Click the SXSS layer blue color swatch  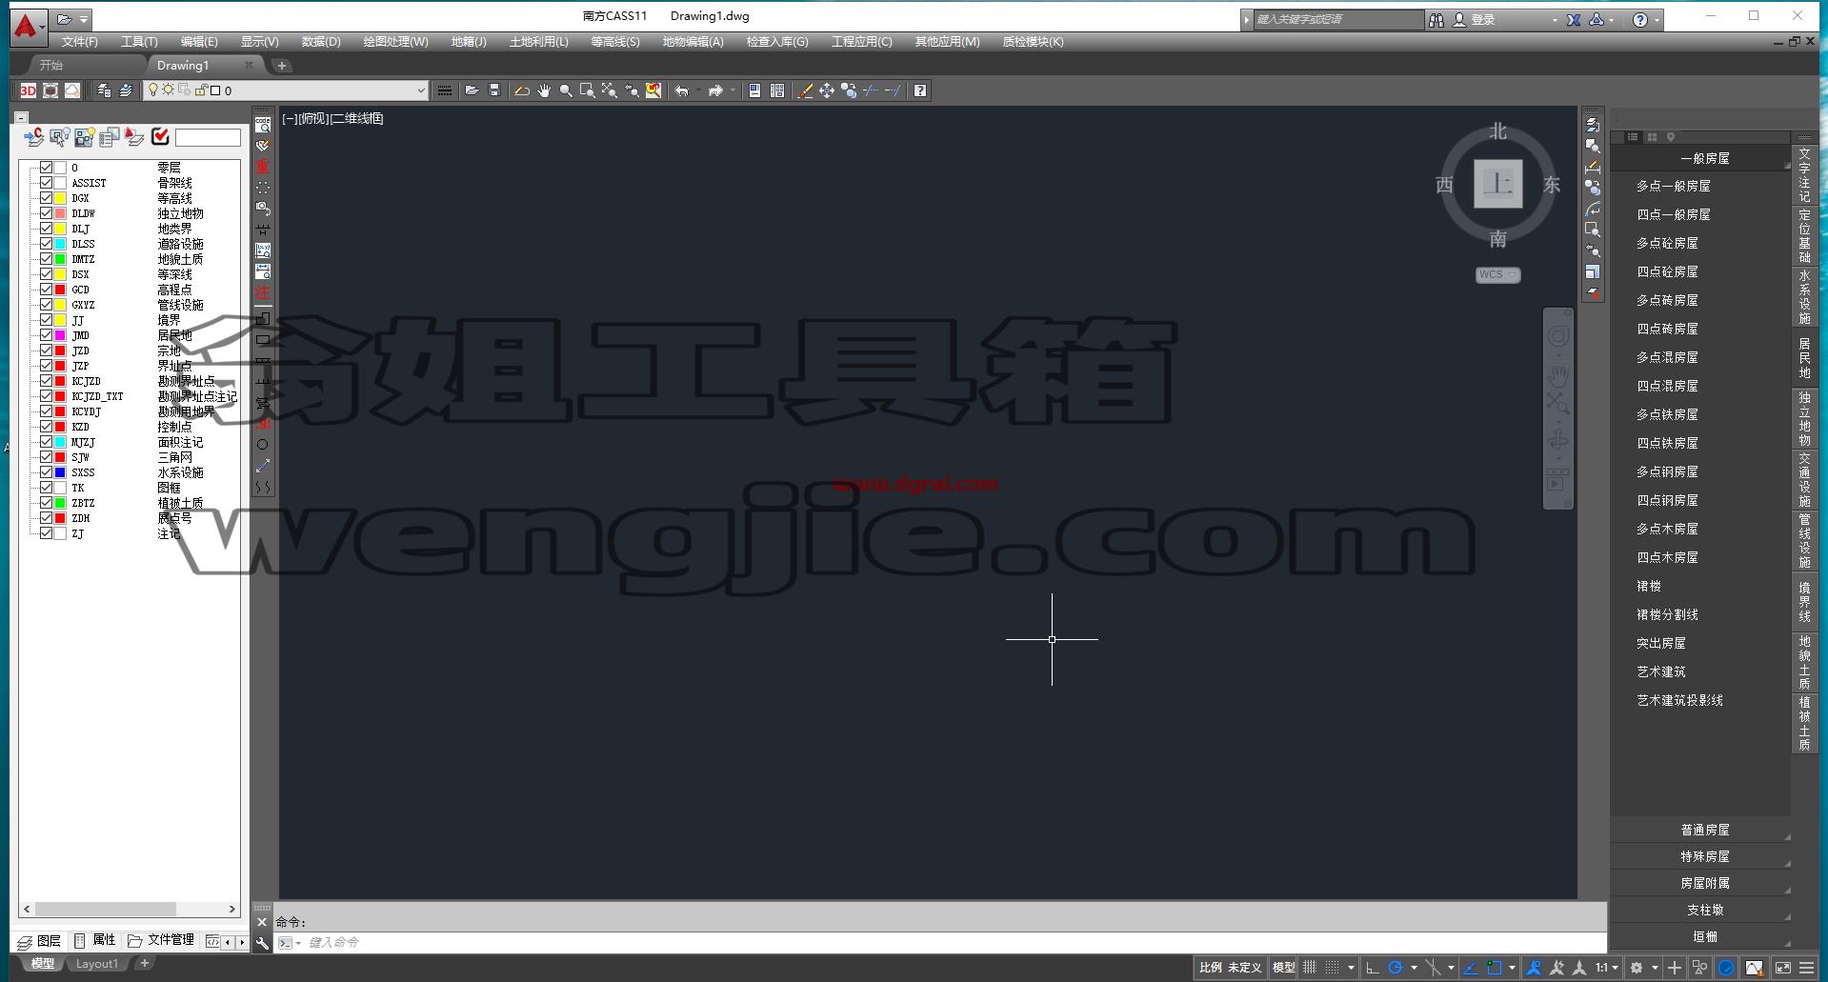(x=61, y=472)
